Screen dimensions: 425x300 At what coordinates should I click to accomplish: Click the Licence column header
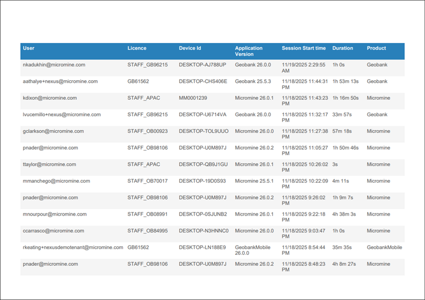[137, 48]
